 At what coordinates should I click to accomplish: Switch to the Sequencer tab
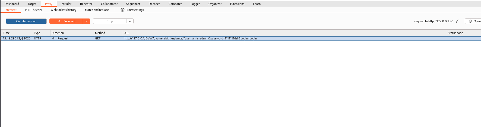tap(133, 4)
